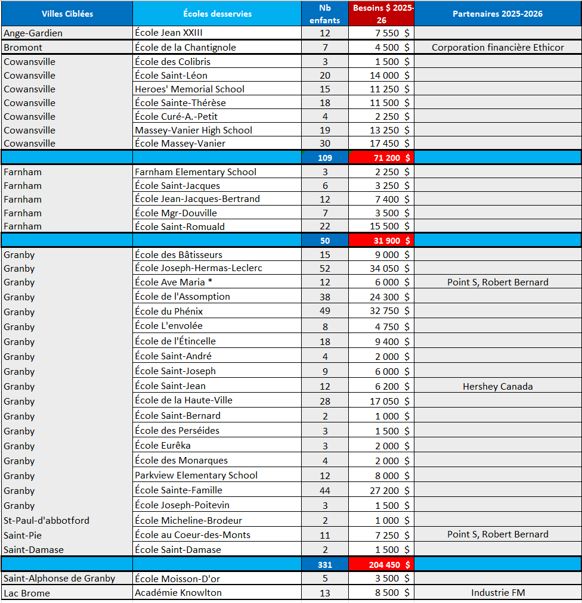Click the 'Ange-Gardien' city cell

[x=67, y=33]
